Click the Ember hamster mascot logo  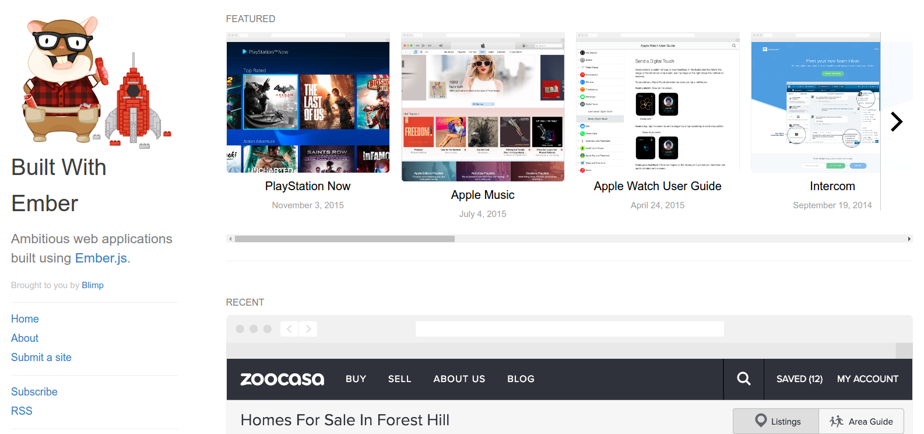click(96, 82)
